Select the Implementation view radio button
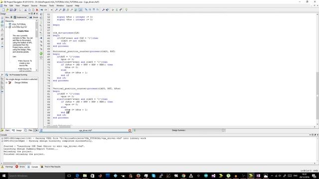Screen dimensions: 319x179 [x=11, y=17]
